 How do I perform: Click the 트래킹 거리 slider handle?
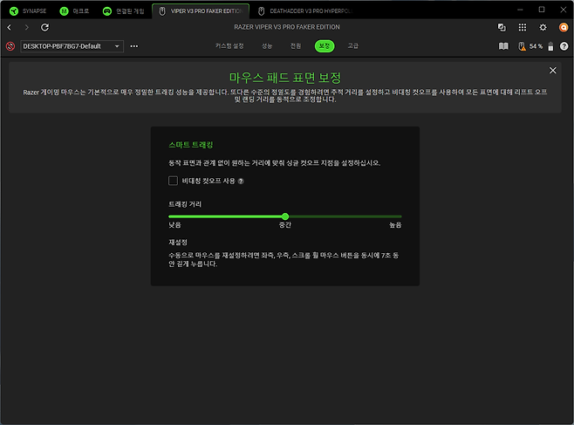pos(285,216)
